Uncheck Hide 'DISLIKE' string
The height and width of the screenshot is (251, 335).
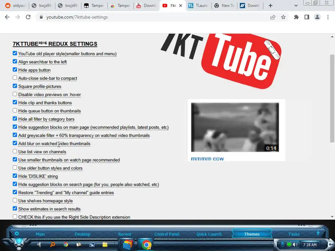pos(15,176)
